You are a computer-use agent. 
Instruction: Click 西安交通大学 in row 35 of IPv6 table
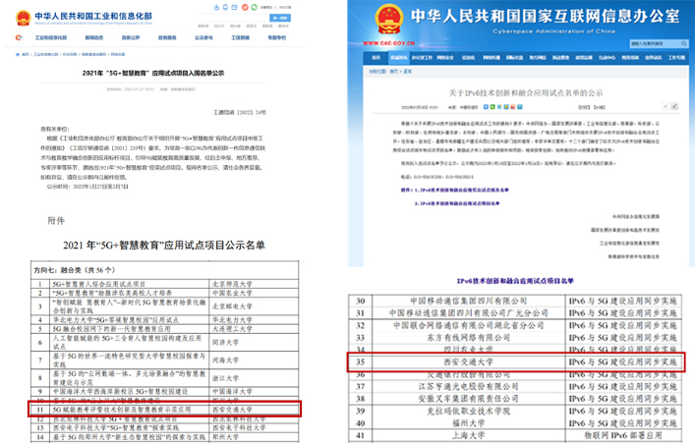click(469, 361)
